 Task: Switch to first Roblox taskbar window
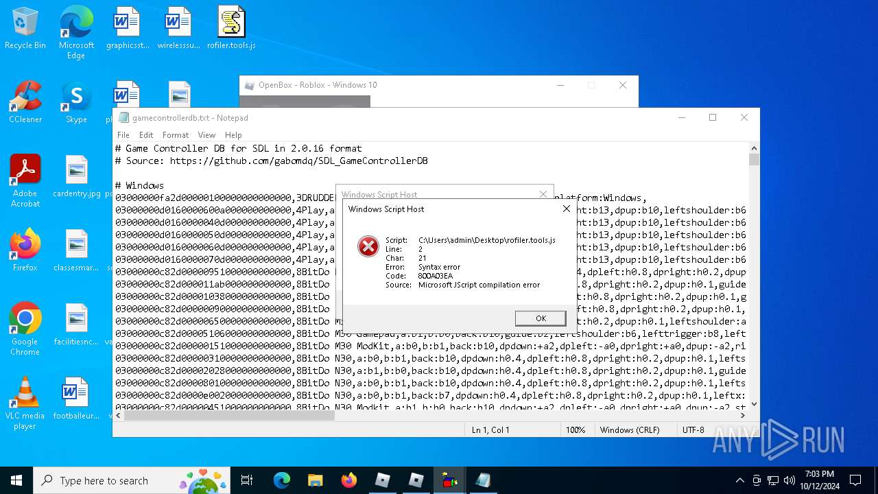382,480
